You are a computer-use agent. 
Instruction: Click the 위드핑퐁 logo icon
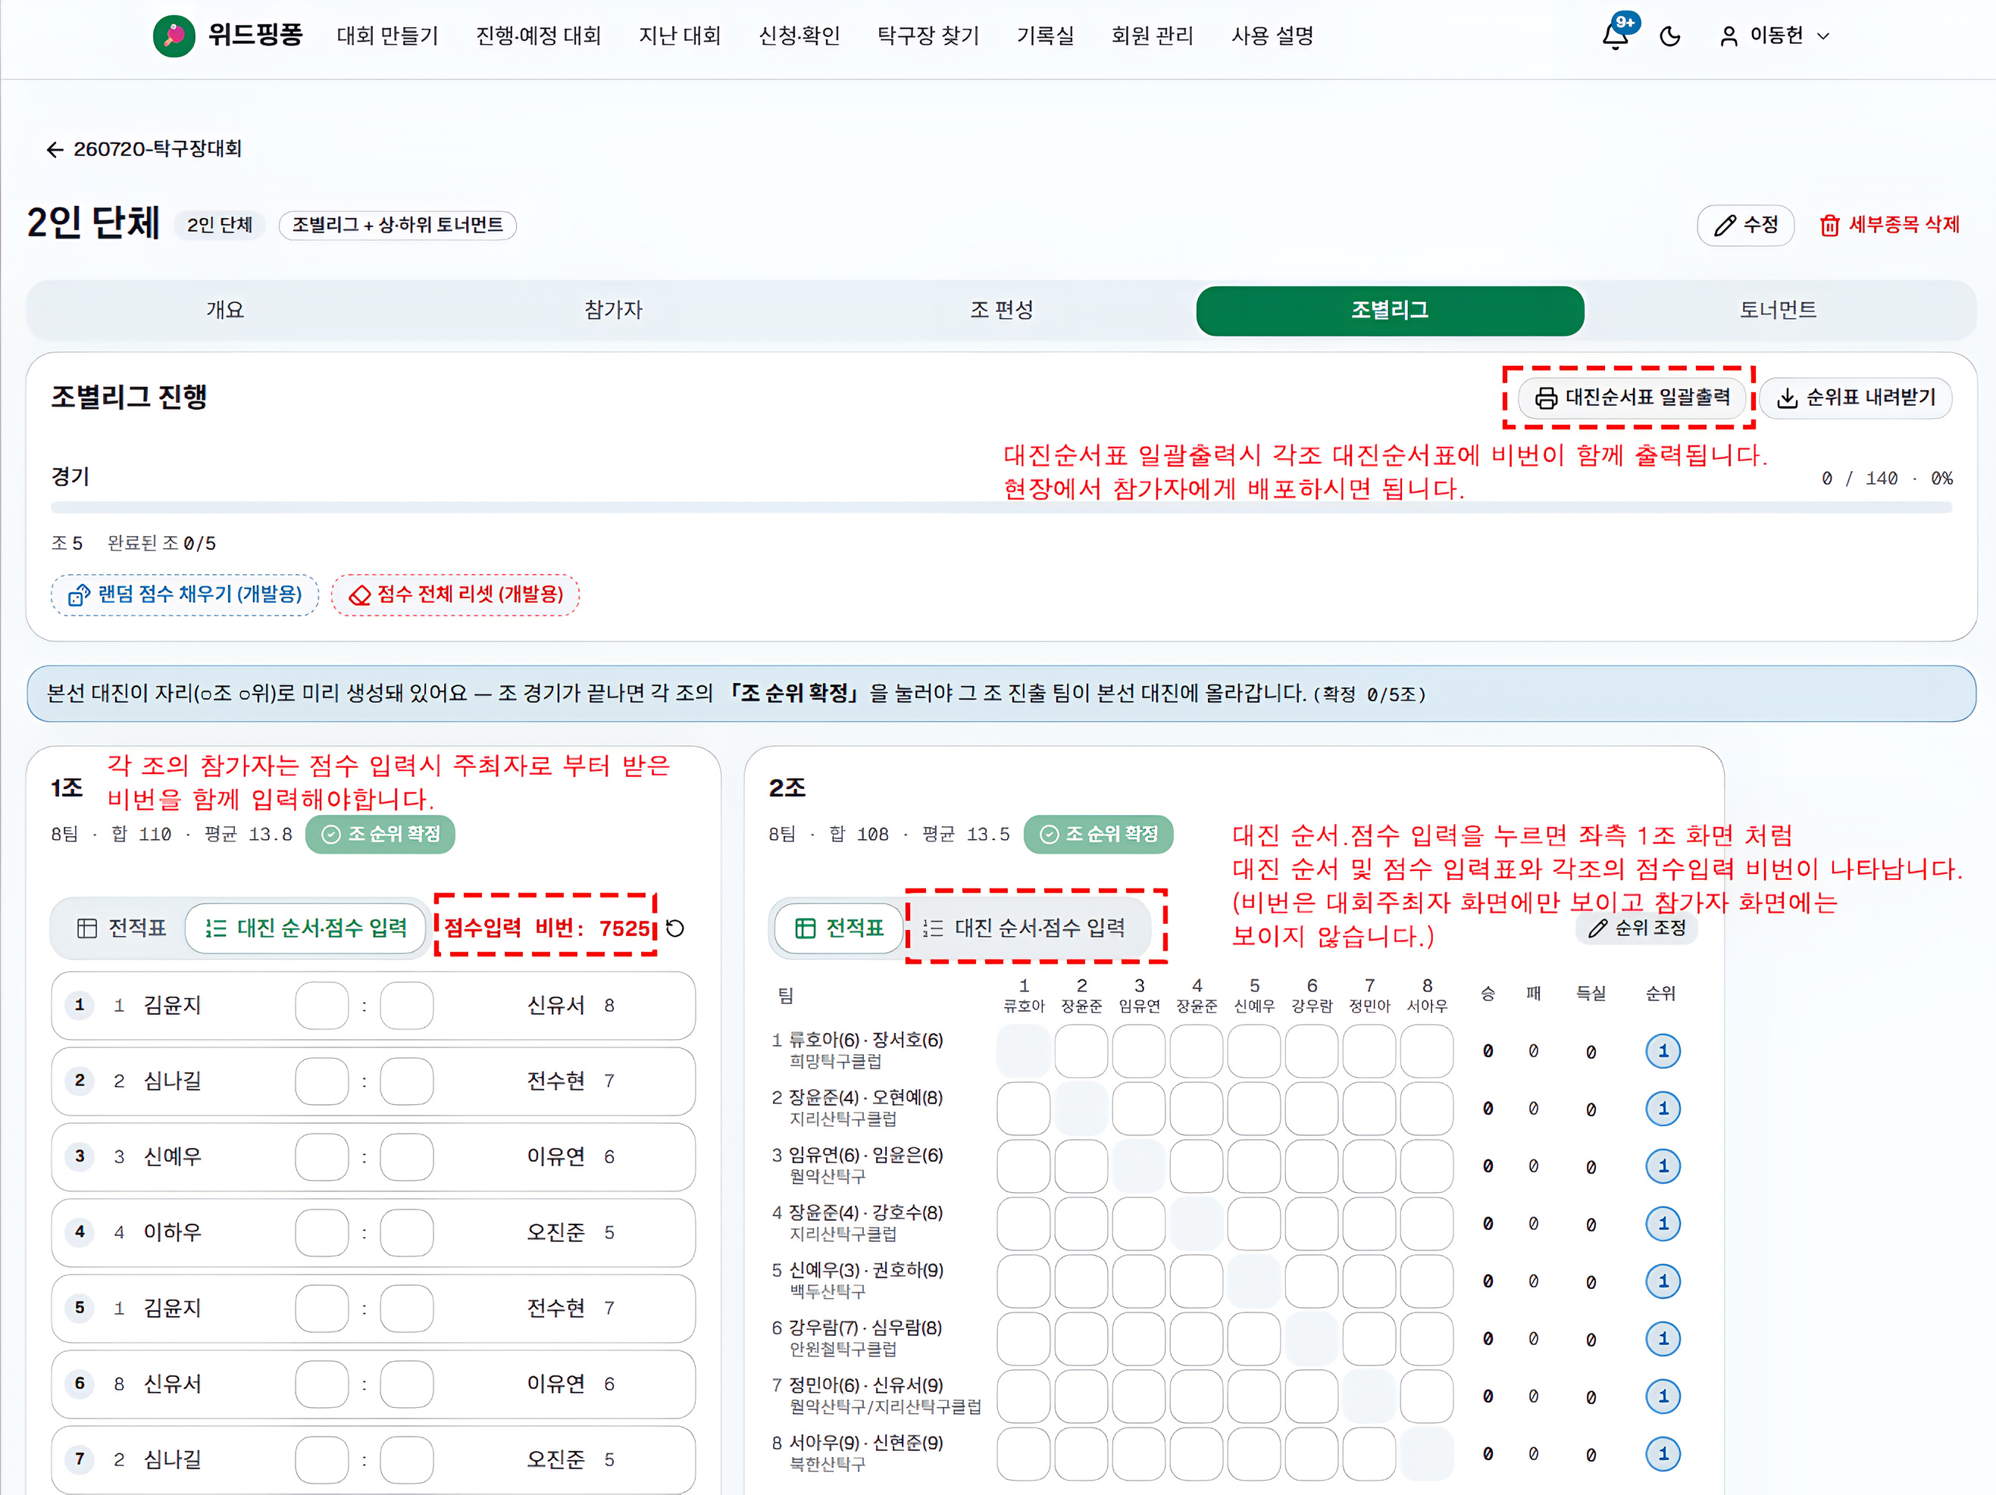tap(174, 36)
